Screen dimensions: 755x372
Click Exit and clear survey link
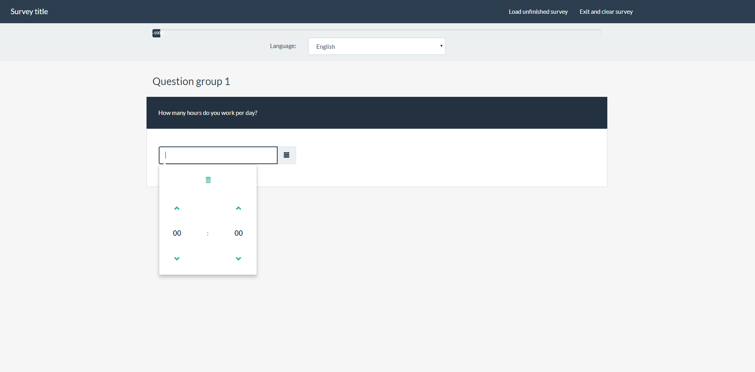(606, 12)
